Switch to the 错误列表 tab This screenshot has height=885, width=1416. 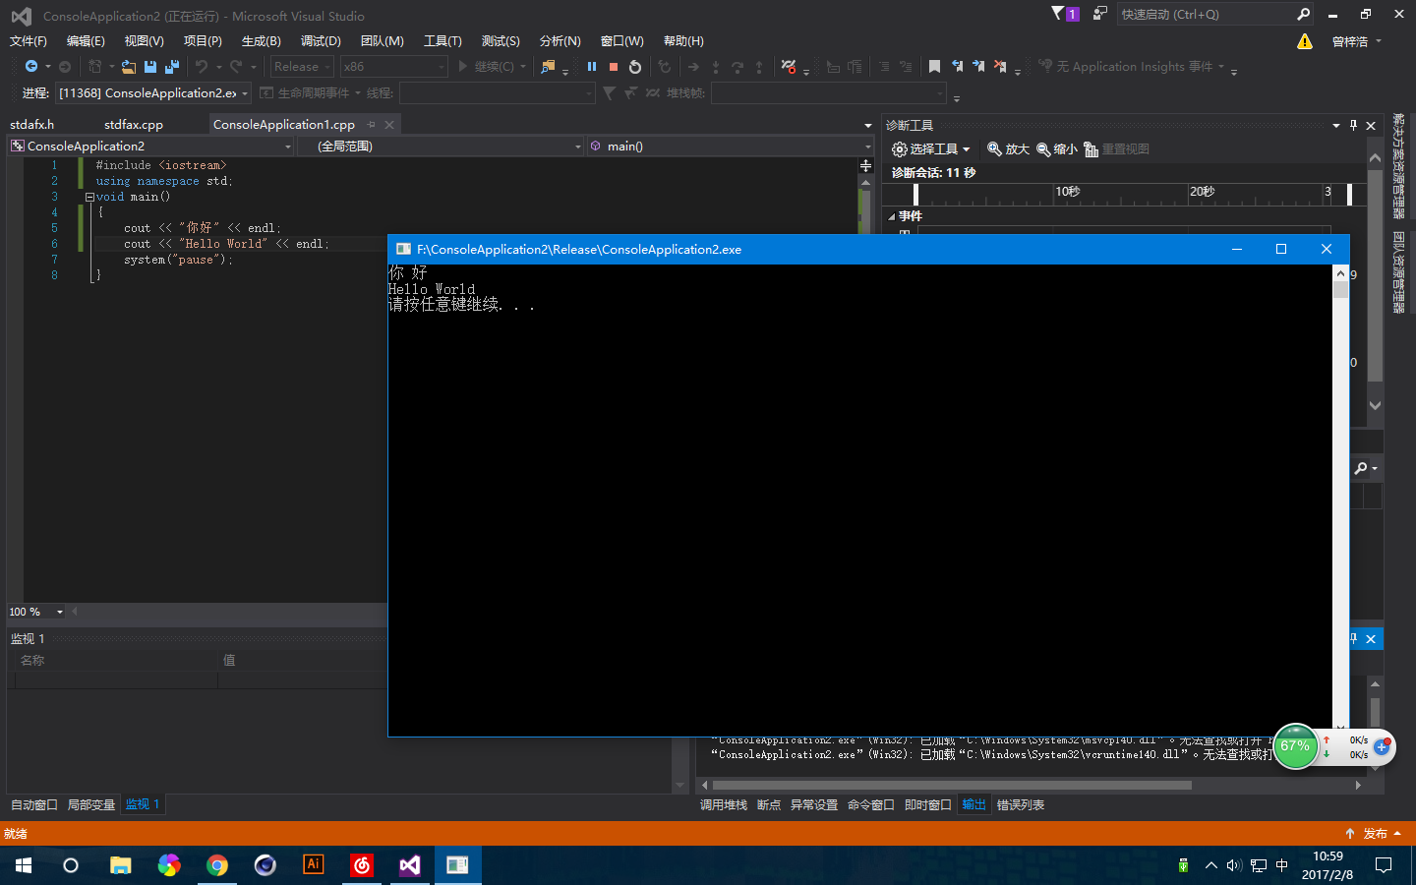click(x=1021, y=805)
